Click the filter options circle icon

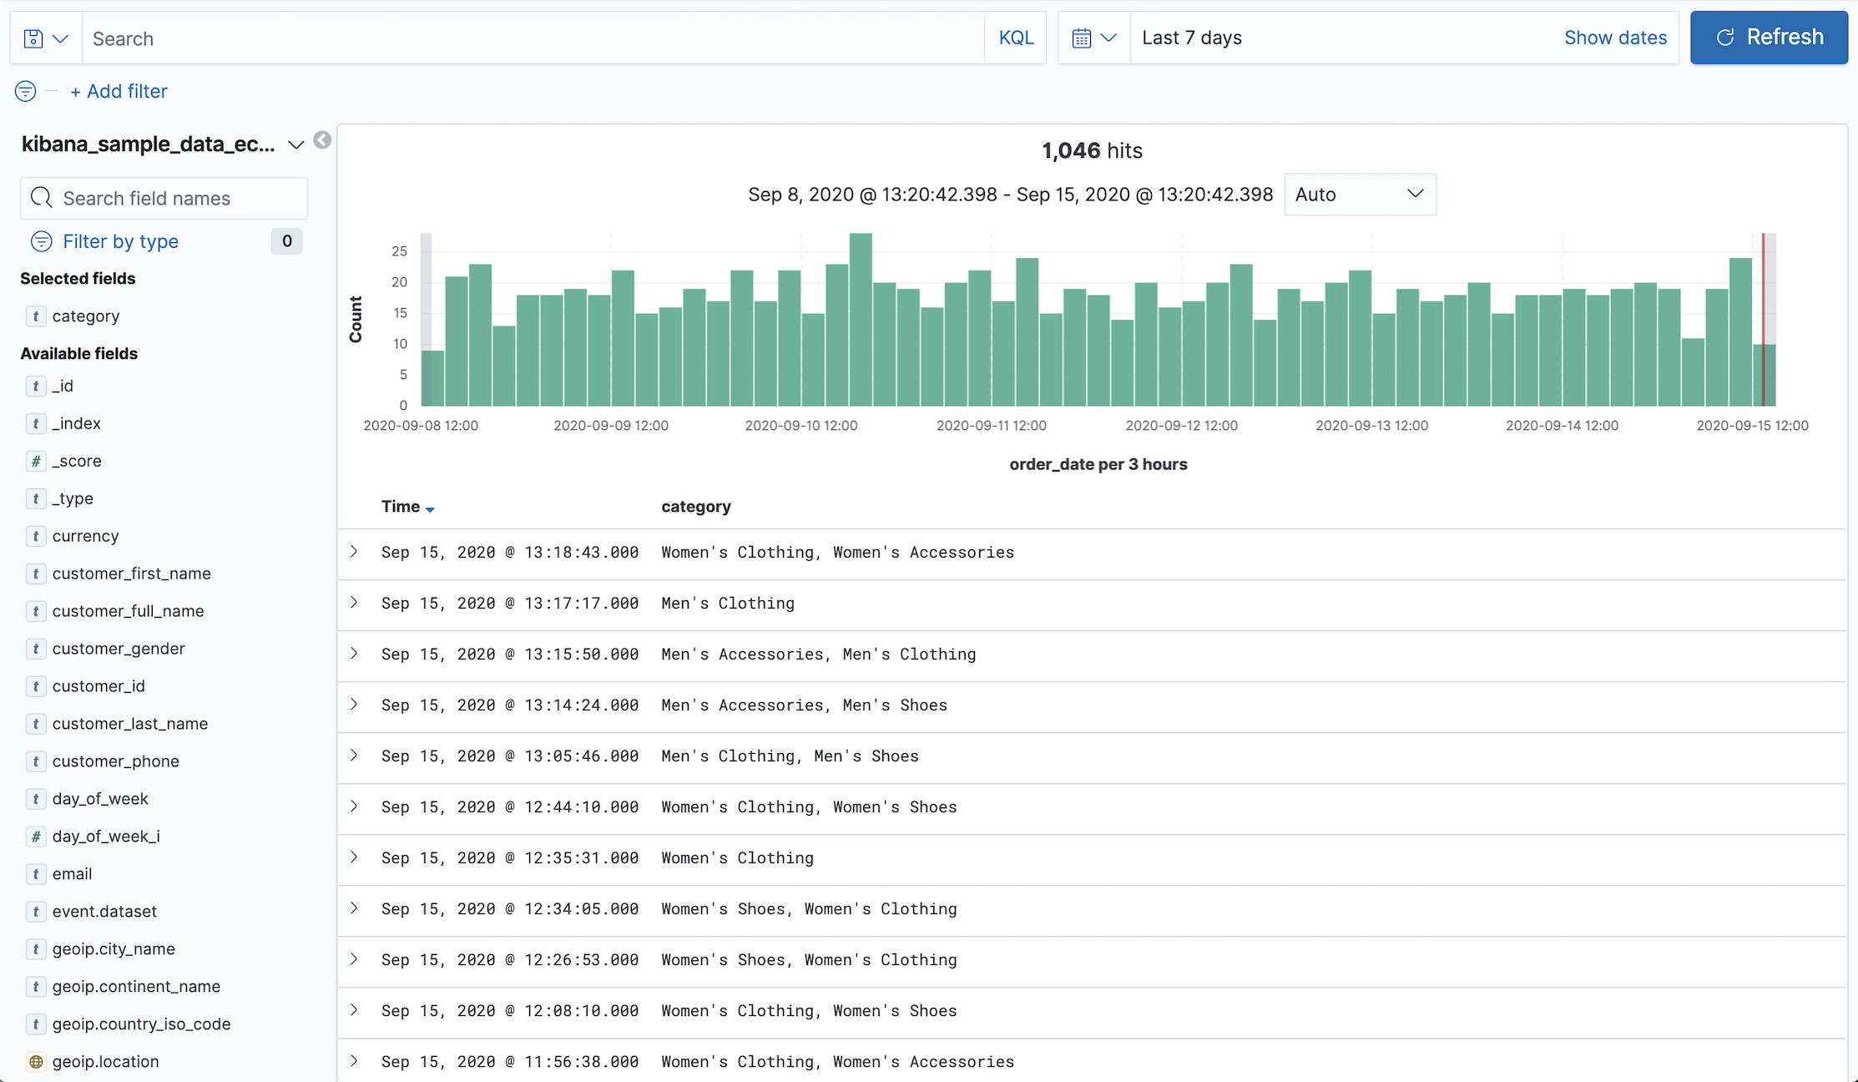click(x=26, y=91)
